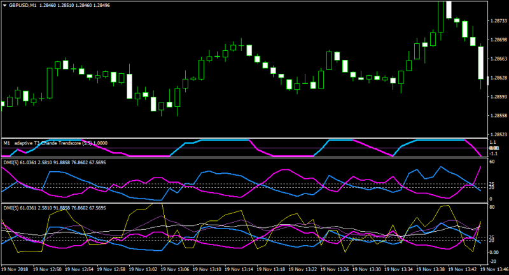The width and height of the screenshot is (509, 275).
Task: Click the 19 Nov 13:26 time label
Action: [335, 269]
